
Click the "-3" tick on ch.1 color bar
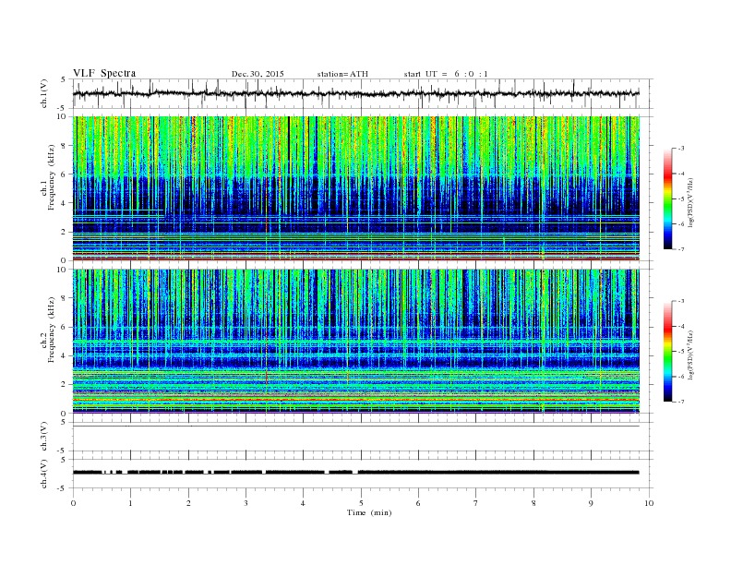[x=681, y=149]
